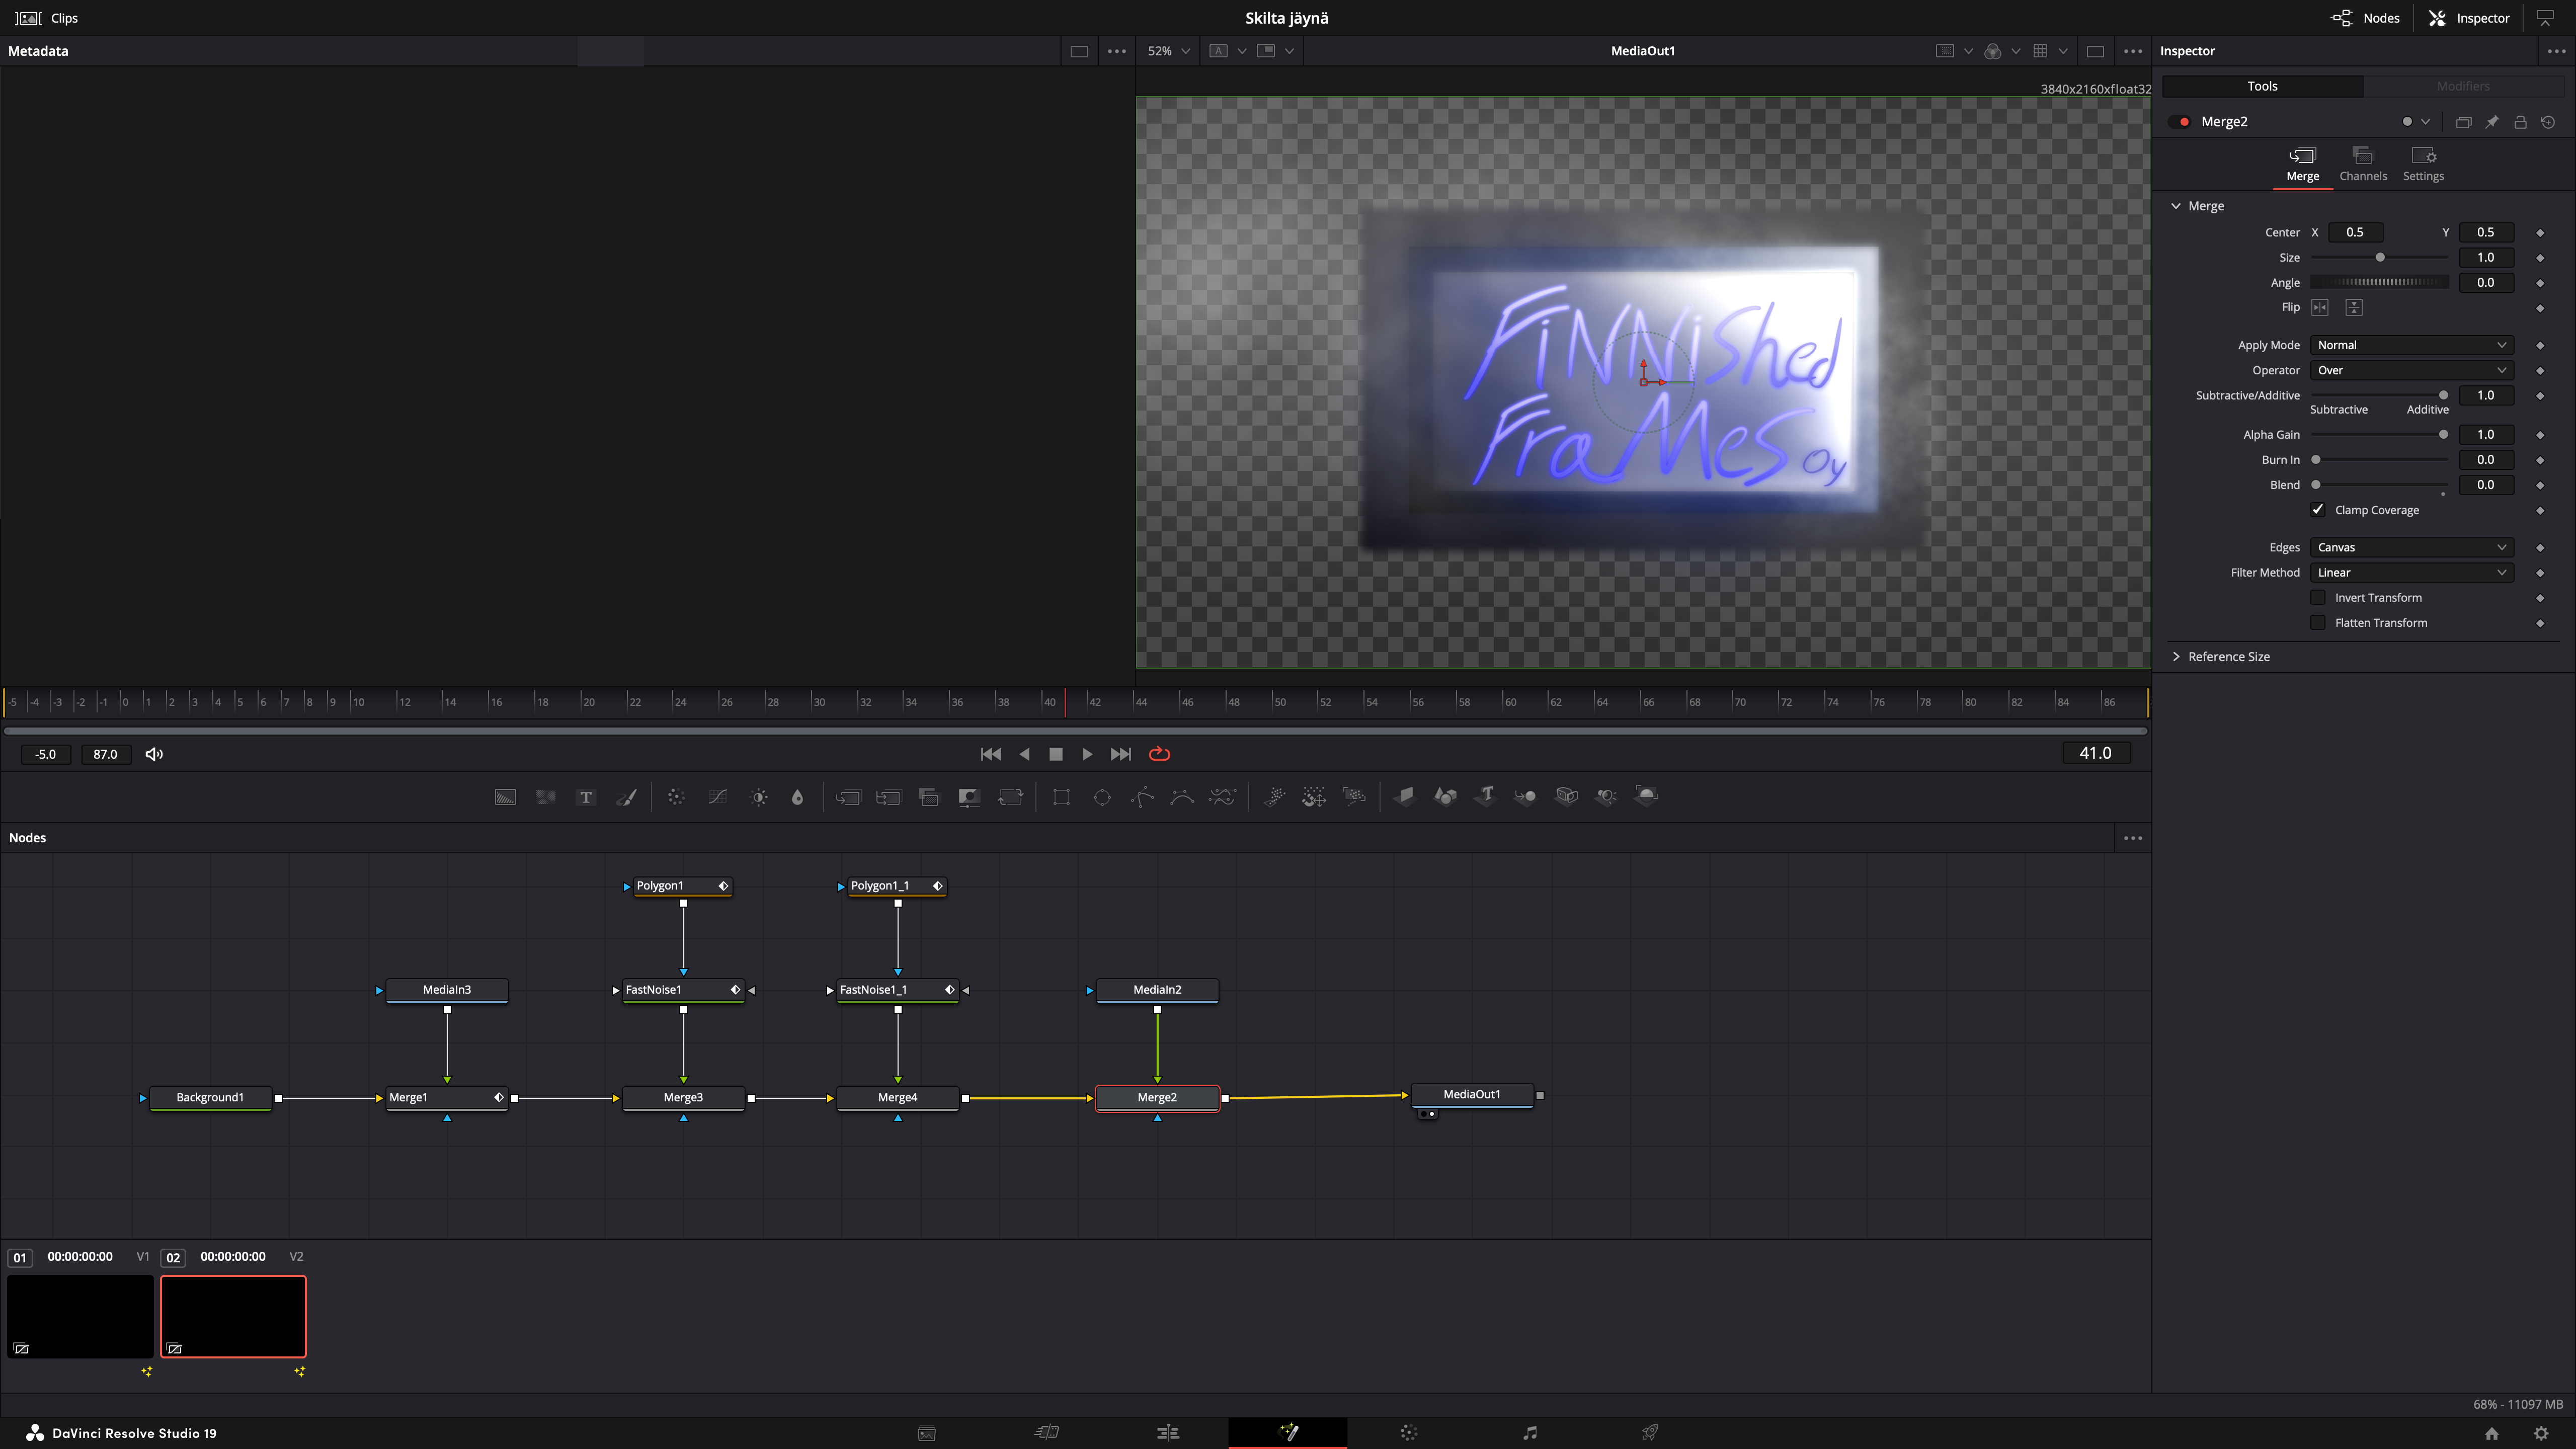Add a Brightness Contrast node from the toolbar
This screenshot has height=1449, width=2576.
tap(758, 797)
